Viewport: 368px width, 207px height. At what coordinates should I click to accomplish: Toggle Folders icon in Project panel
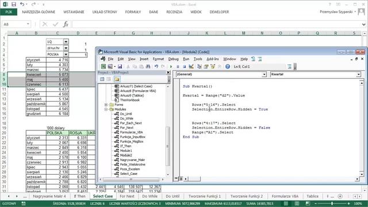point(117,79)
